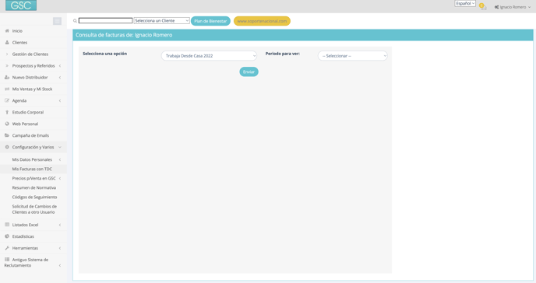Click the Estudio Corporal figure icon
This screenshot has width=536, height=283.
pyautogui.click(x=7, y=112)
